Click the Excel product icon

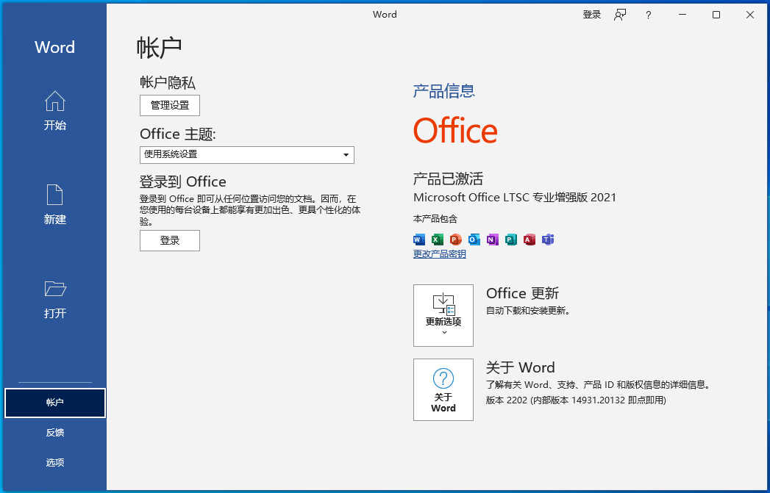click(x=437, y=240)
